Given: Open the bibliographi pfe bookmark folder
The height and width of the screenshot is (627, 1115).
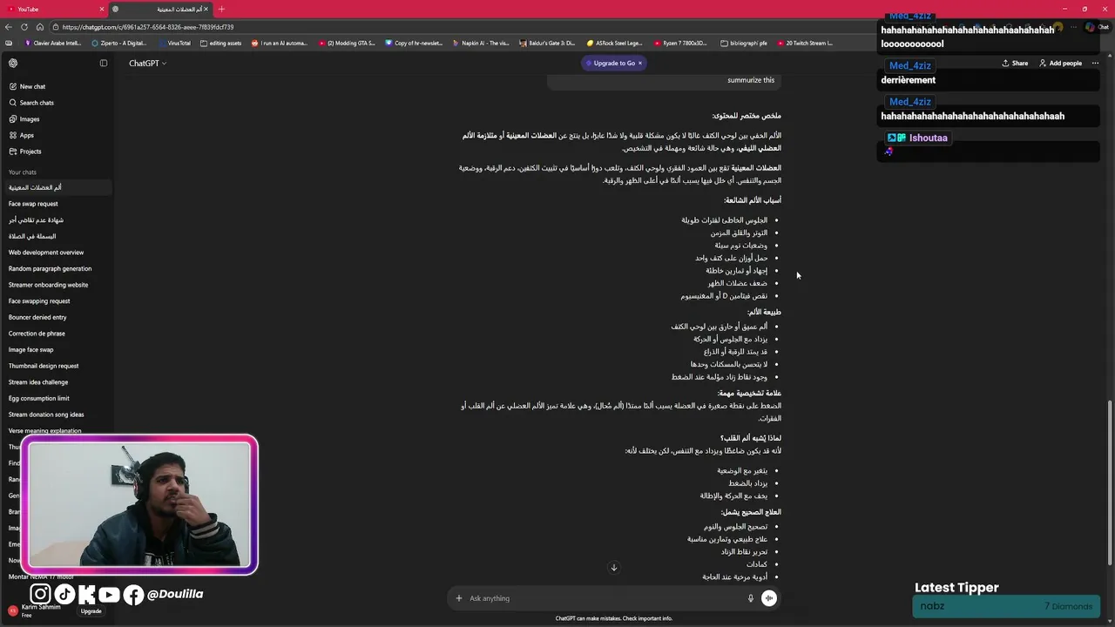Looking at the screenshot, I should (x=744, y=43).
